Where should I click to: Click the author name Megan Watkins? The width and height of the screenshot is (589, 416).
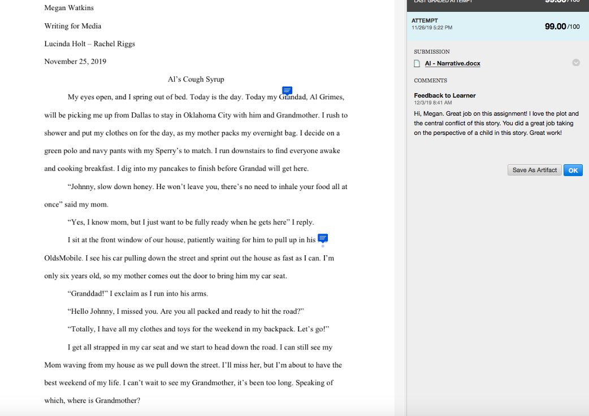[x=69, y=8]
